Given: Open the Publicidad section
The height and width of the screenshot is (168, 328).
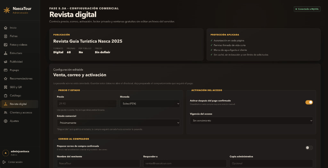Looking at the screenshot, I should click(x=20, y=62).
